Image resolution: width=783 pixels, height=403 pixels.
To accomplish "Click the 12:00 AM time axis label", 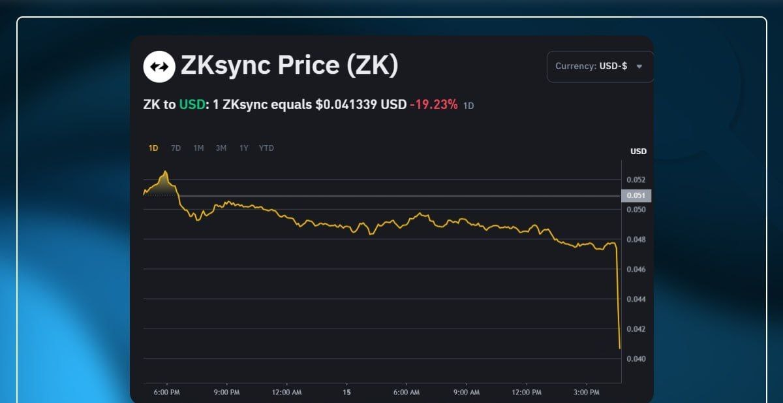I will point(286,393).
